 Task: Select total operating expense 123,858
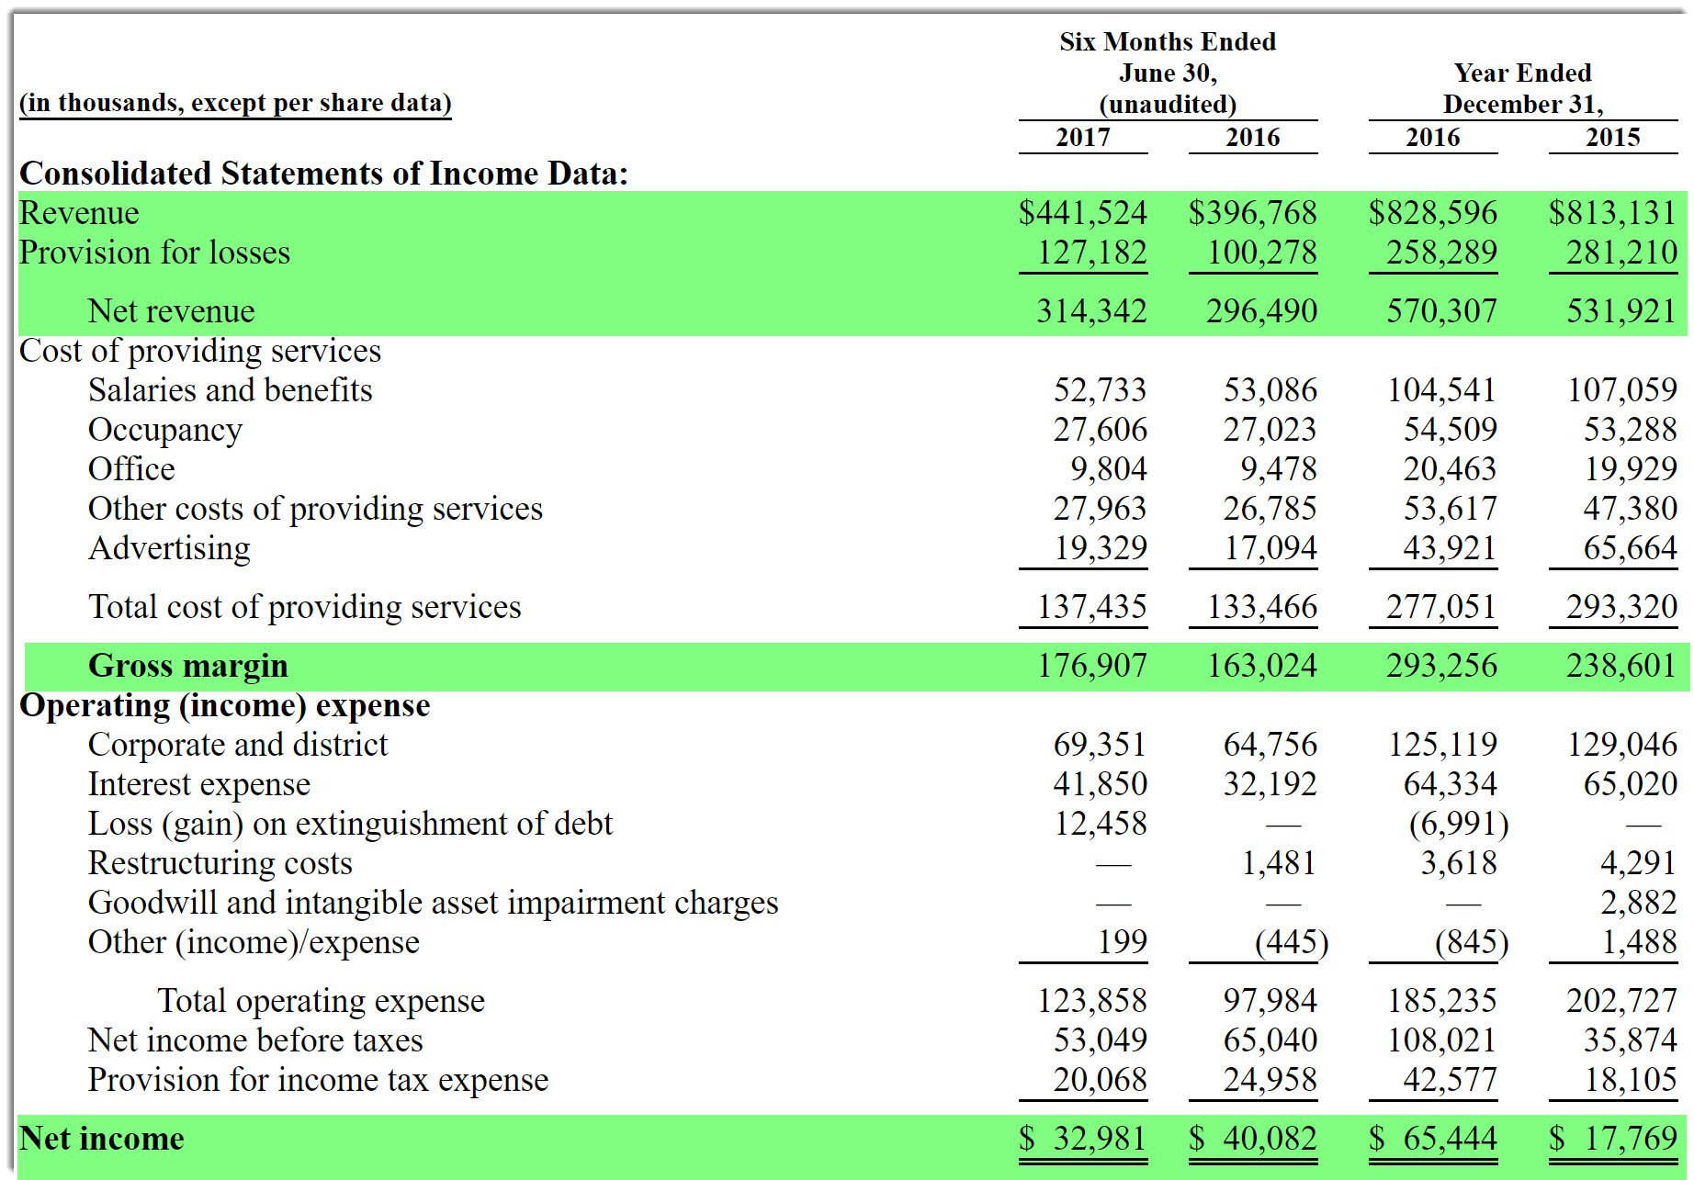pos(1092,1001)
